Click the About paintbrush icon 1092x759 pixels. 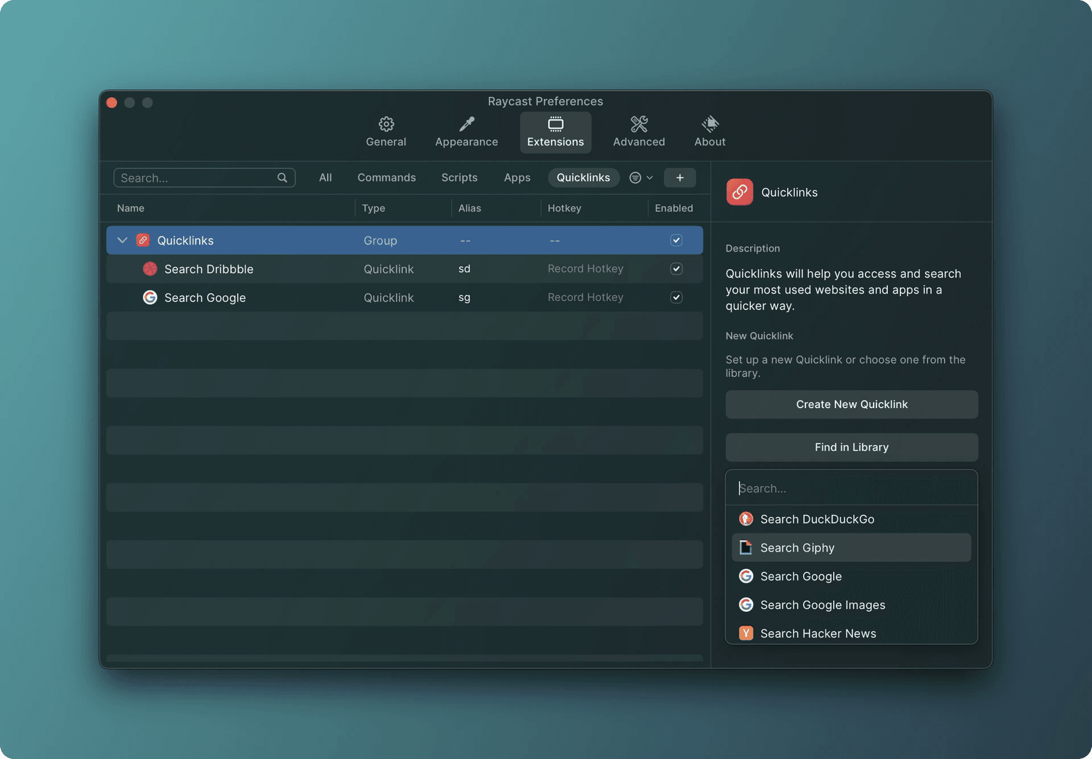(x=709, y=125)
